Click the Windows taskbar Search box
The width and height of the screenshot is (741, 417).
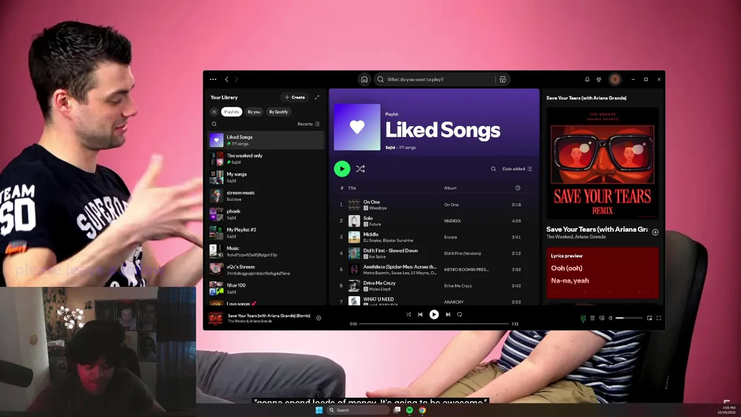[x=357, y=410]
